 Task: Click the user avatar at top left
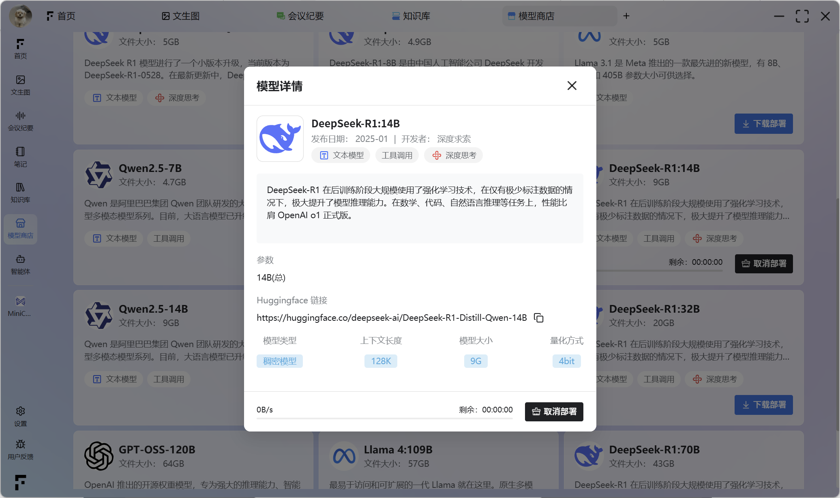[20, 16]
